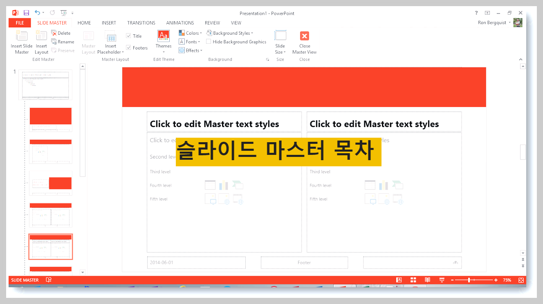This screenshot has height=304, width=543.
Task: Click the user profile picture
Action: 518,22
